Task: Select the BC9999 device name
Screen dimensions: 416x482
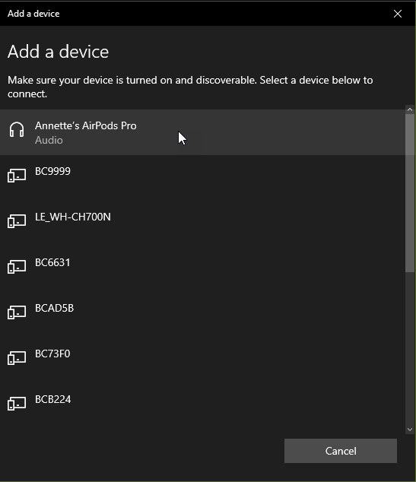Action: point(52,171)
